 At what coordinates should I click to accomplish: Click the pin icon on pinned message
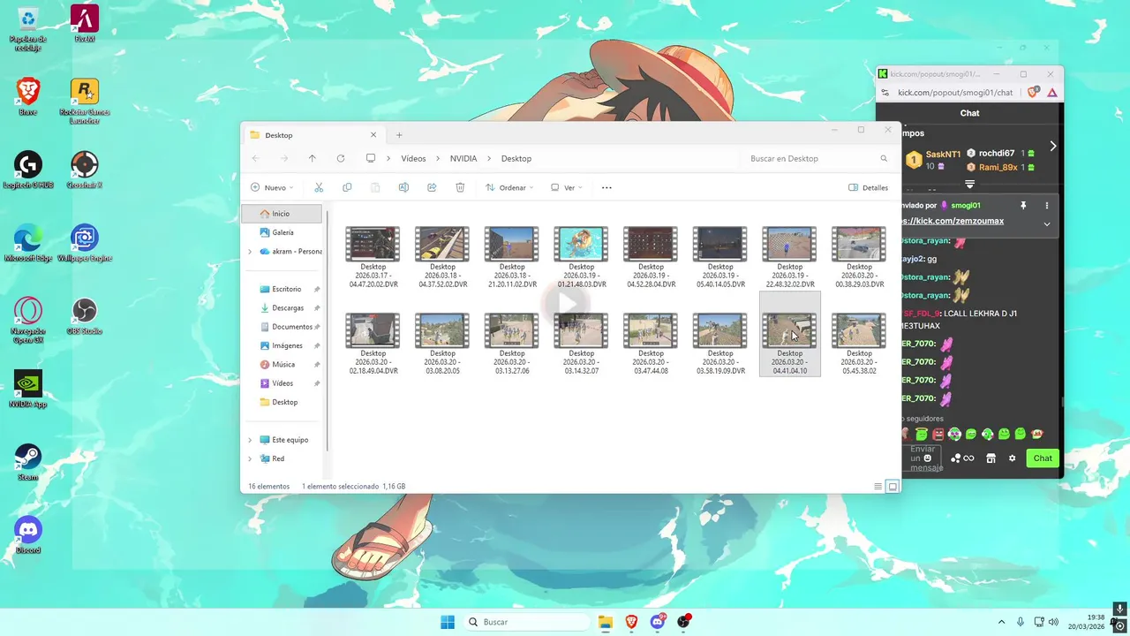click(x=1023, y=205)
